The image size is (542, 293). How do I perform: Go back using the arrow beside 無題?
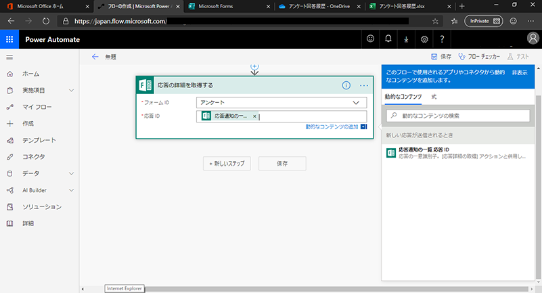click(x=95, y=57)
